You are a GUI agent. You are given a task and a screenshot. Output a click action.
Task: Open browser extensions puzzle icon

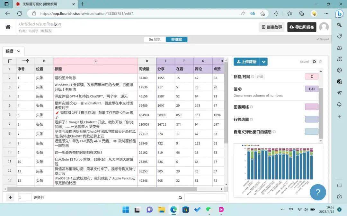pos(276,13)
